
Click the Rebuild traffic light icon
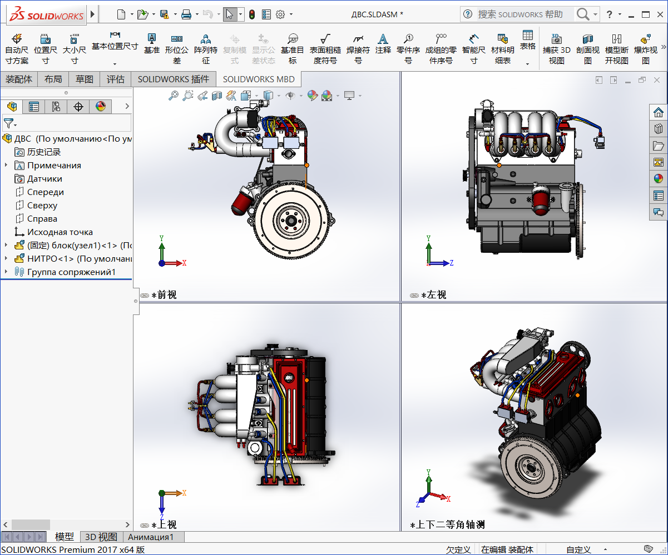252,14
